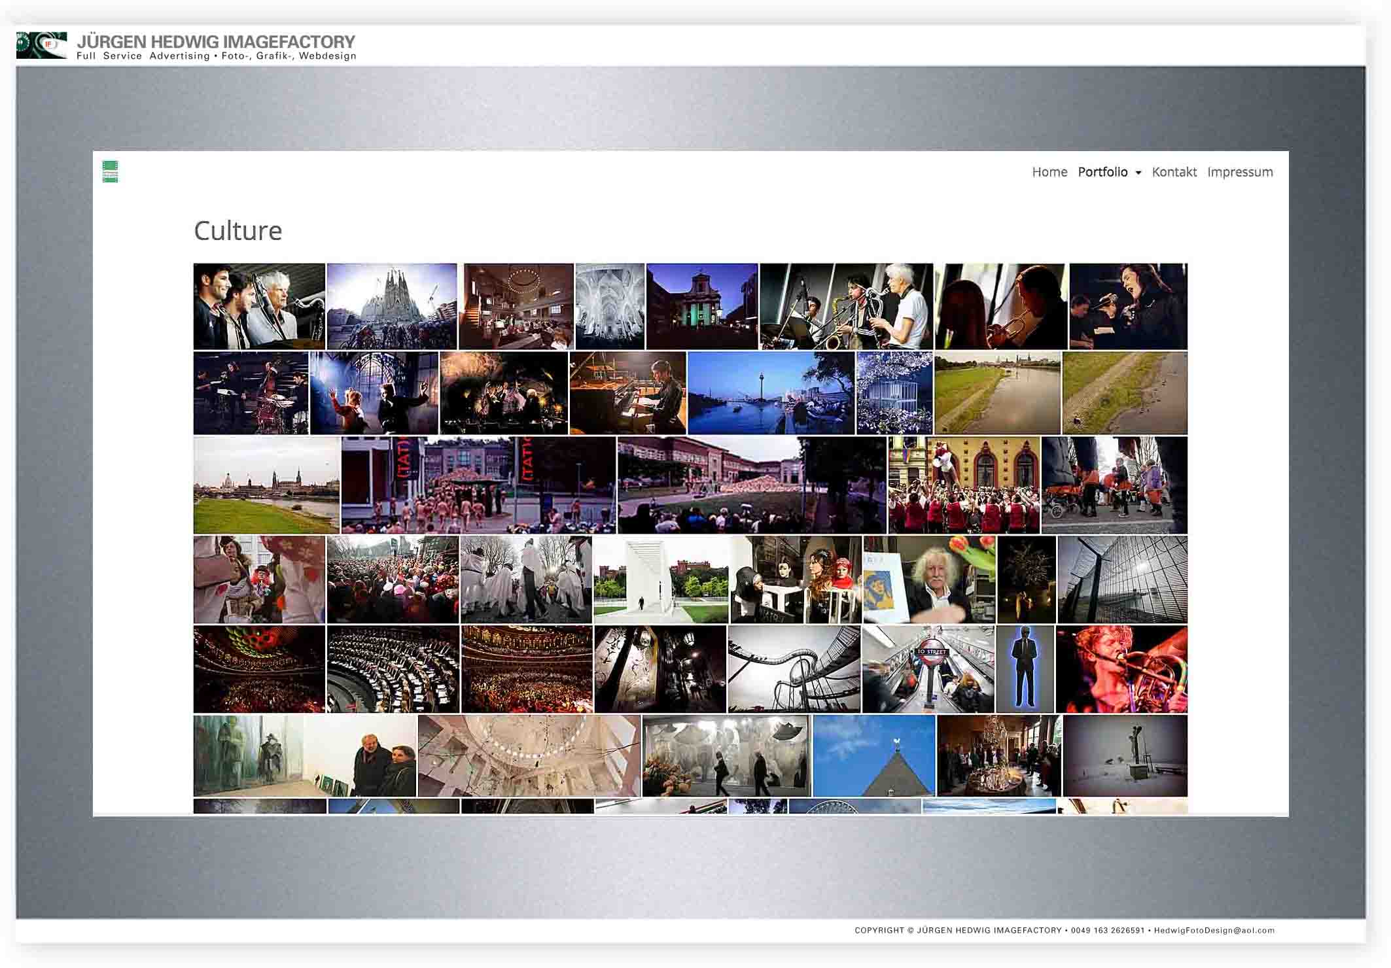Open the red-lit trumpet player photo

pyautogui.click(x=1121, y=668)
